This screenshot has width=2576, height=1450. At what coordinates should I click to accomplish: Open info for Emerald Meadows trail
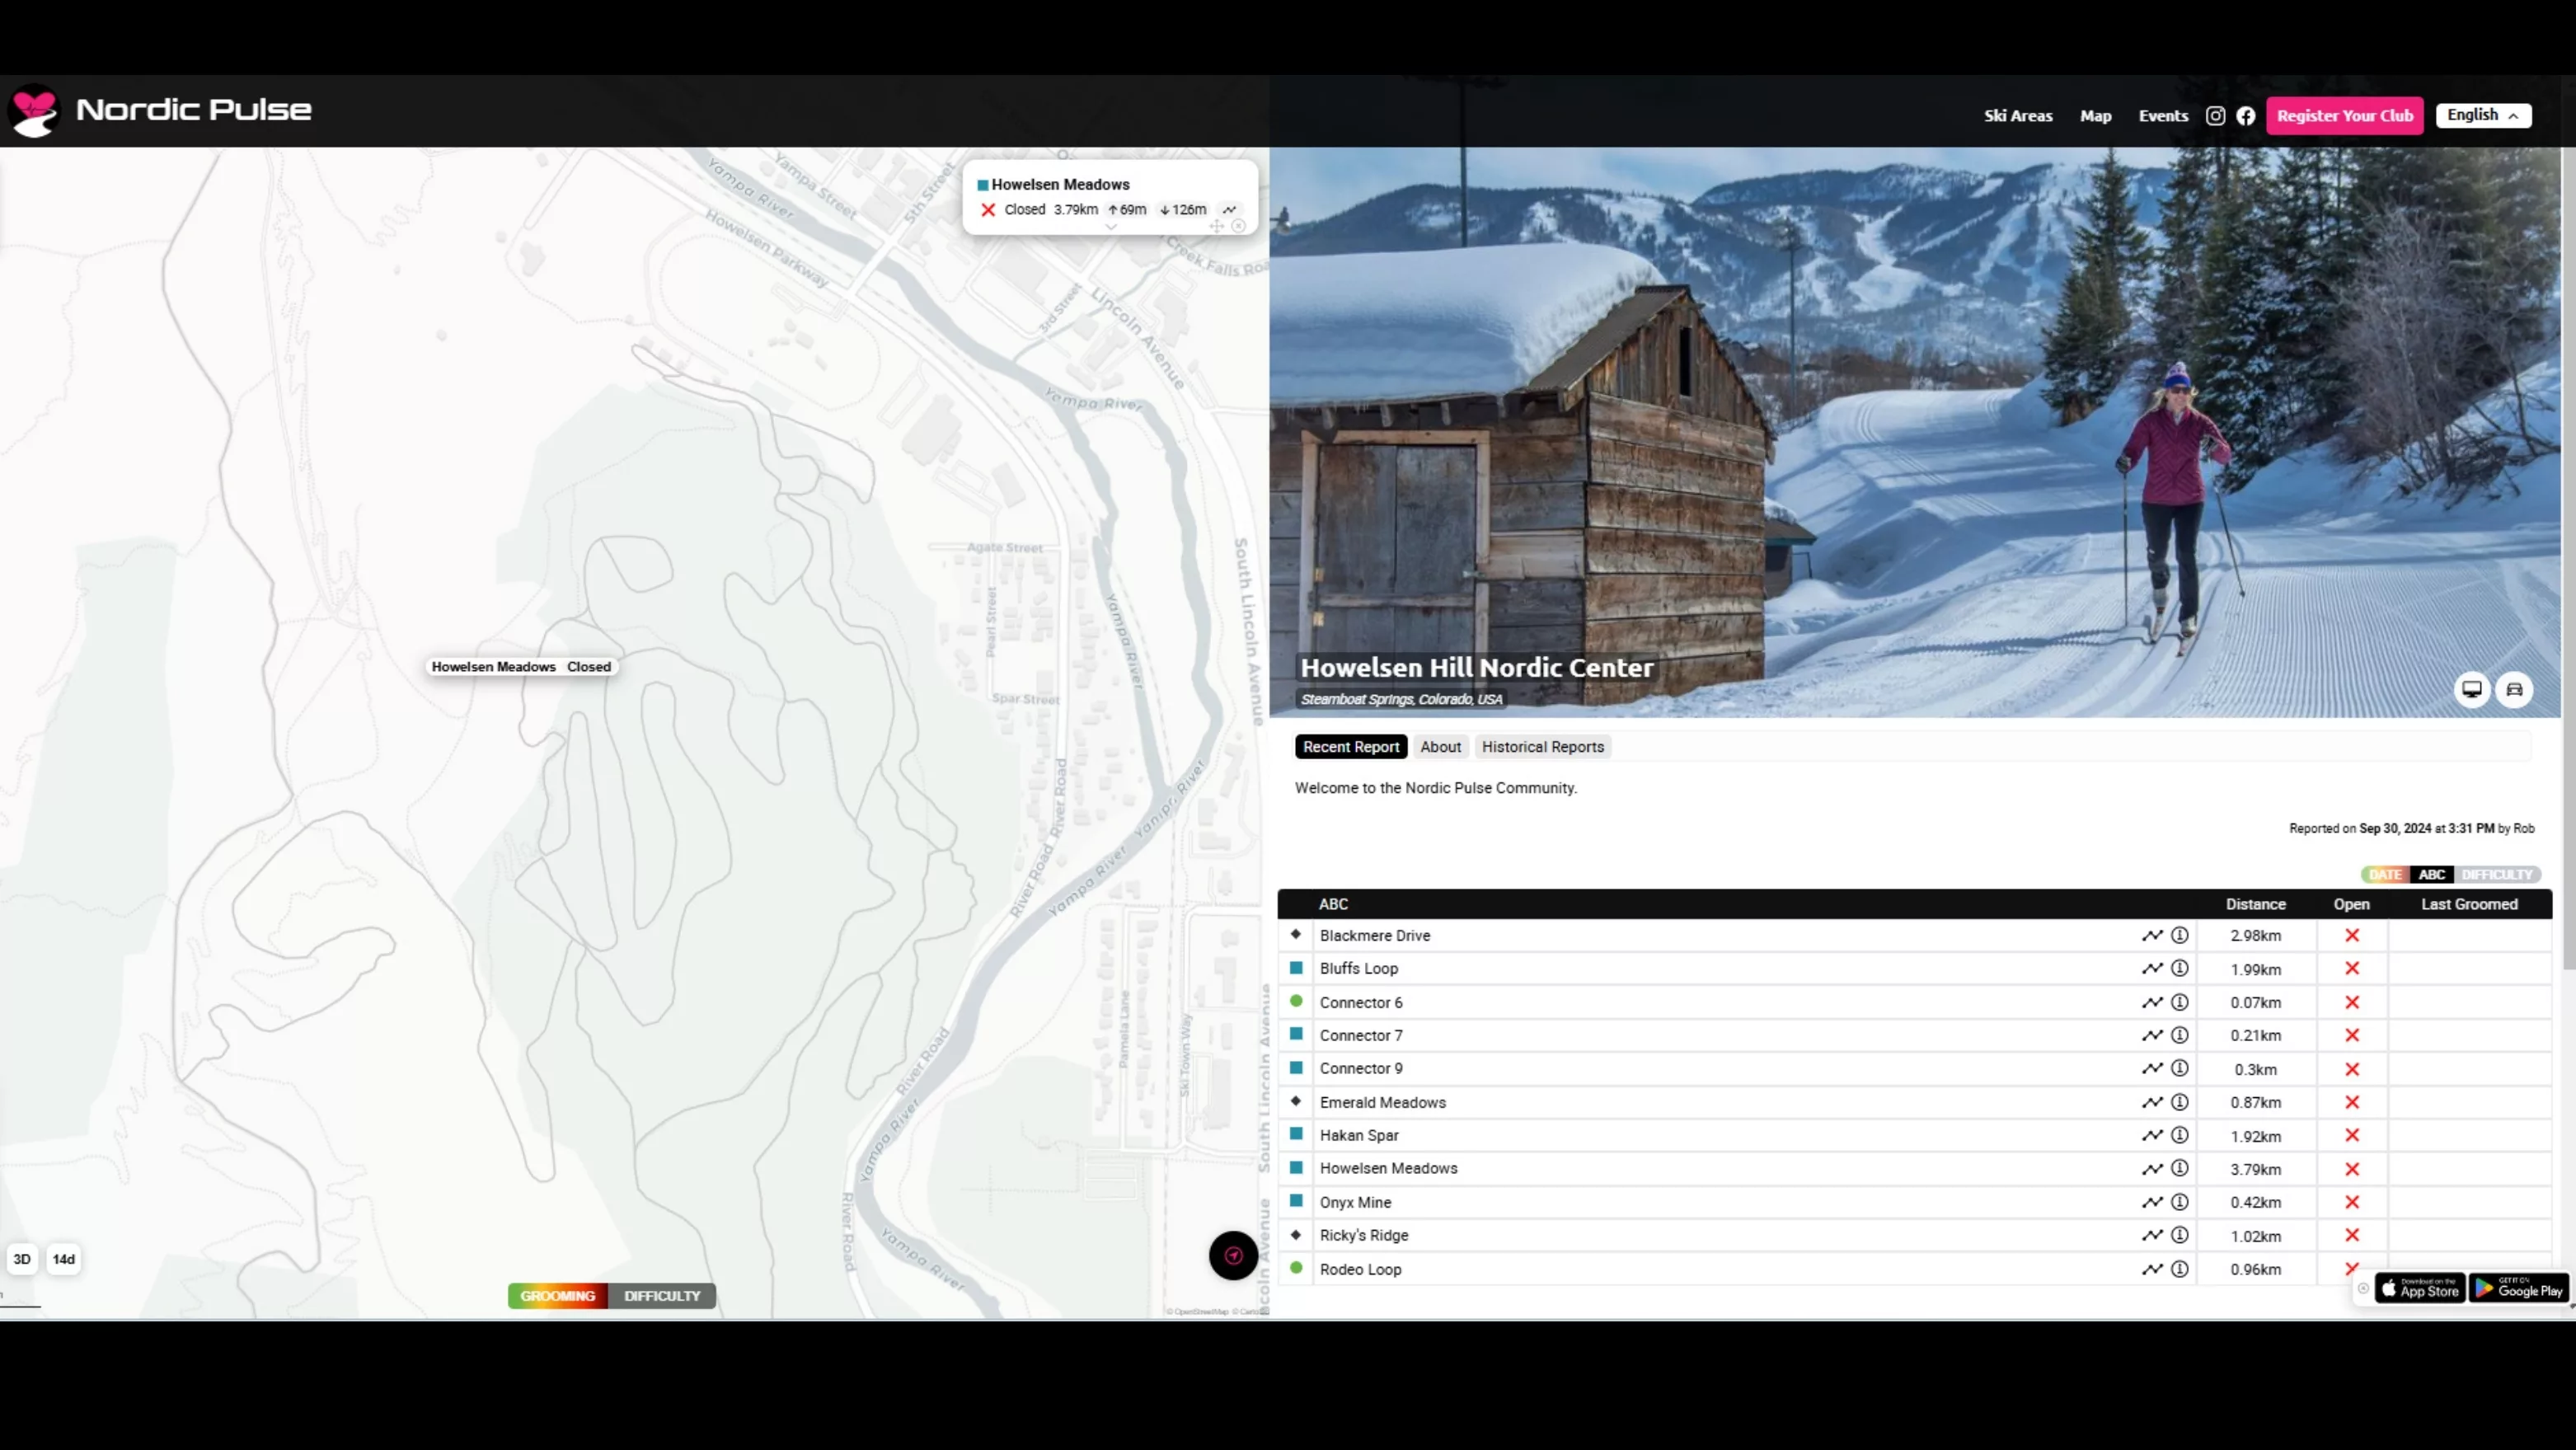[2180, 1102]
